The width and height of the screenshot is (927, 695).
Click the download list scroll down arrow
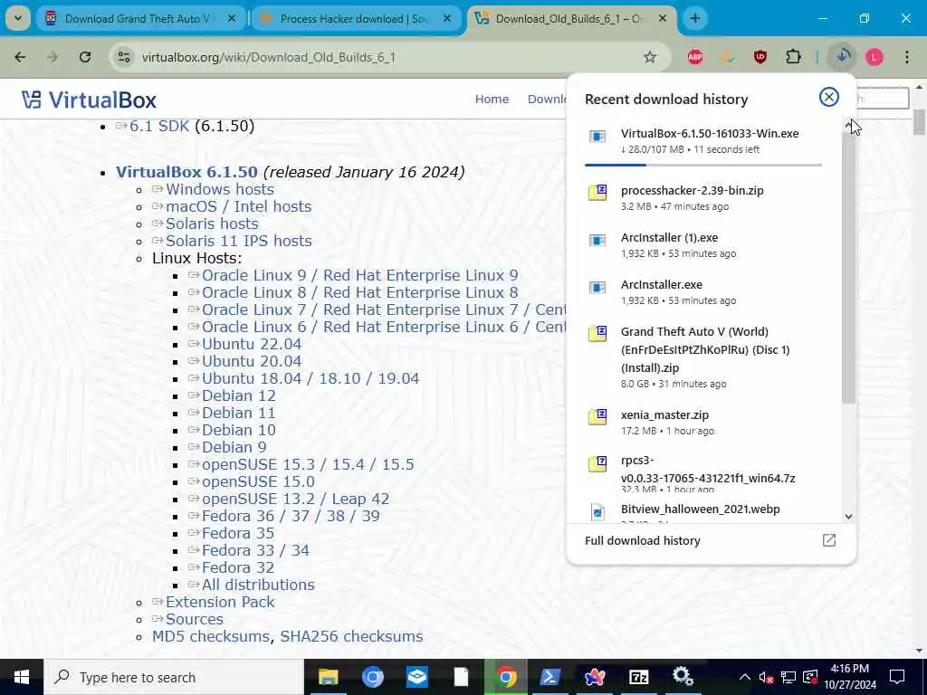[849, 516]
